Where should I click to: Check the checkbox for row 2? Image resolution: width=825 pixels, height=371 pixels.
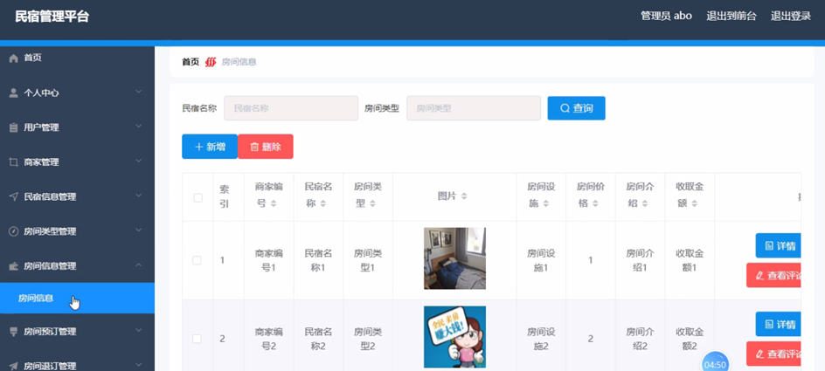(197, 339)
